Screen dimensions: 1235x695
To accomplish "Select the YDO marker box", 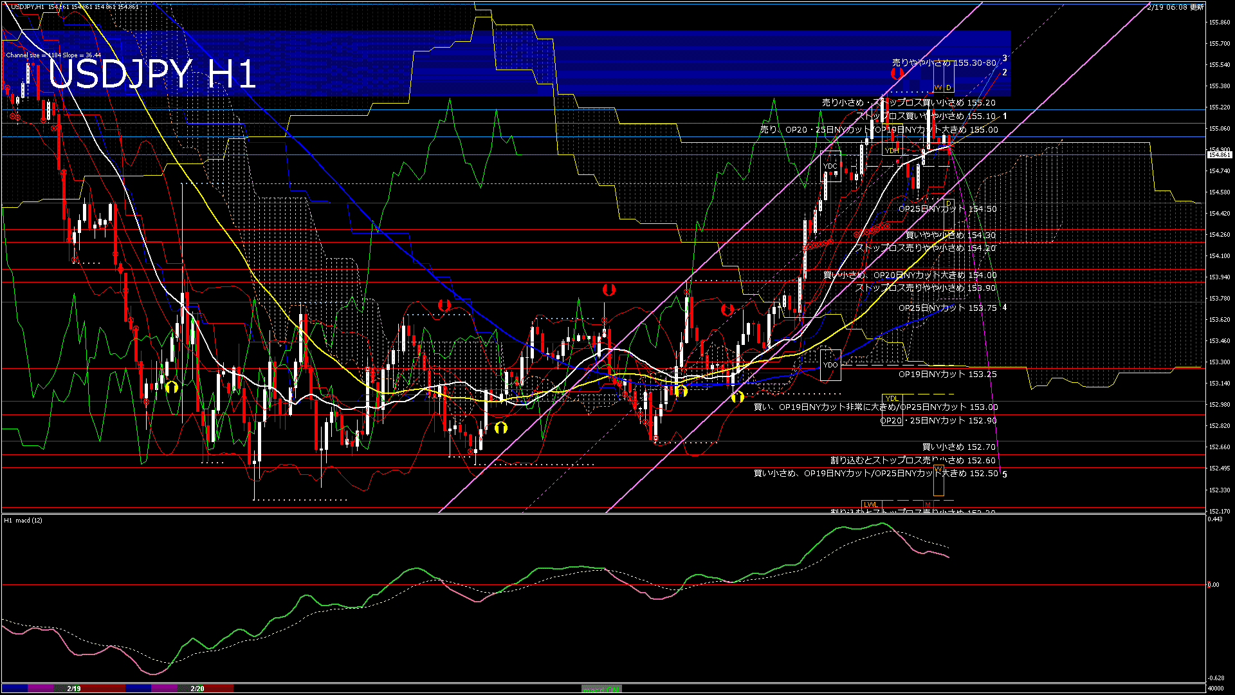I will coord(830,365).
